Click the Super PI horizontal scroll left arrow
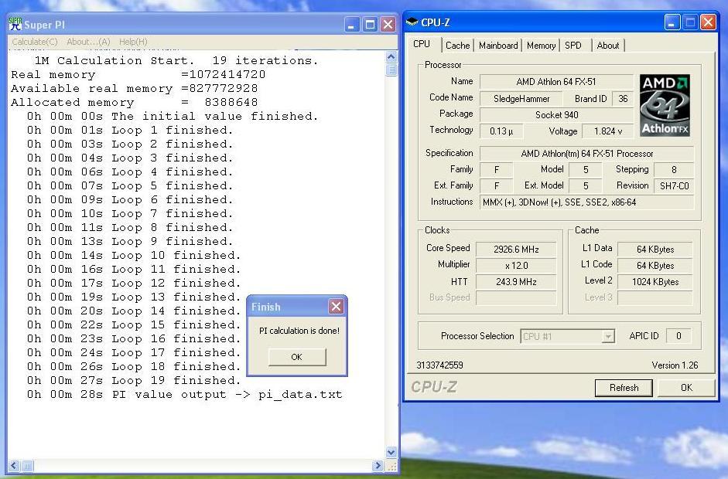This screenshot has height=479, width=728. [14, 465]
